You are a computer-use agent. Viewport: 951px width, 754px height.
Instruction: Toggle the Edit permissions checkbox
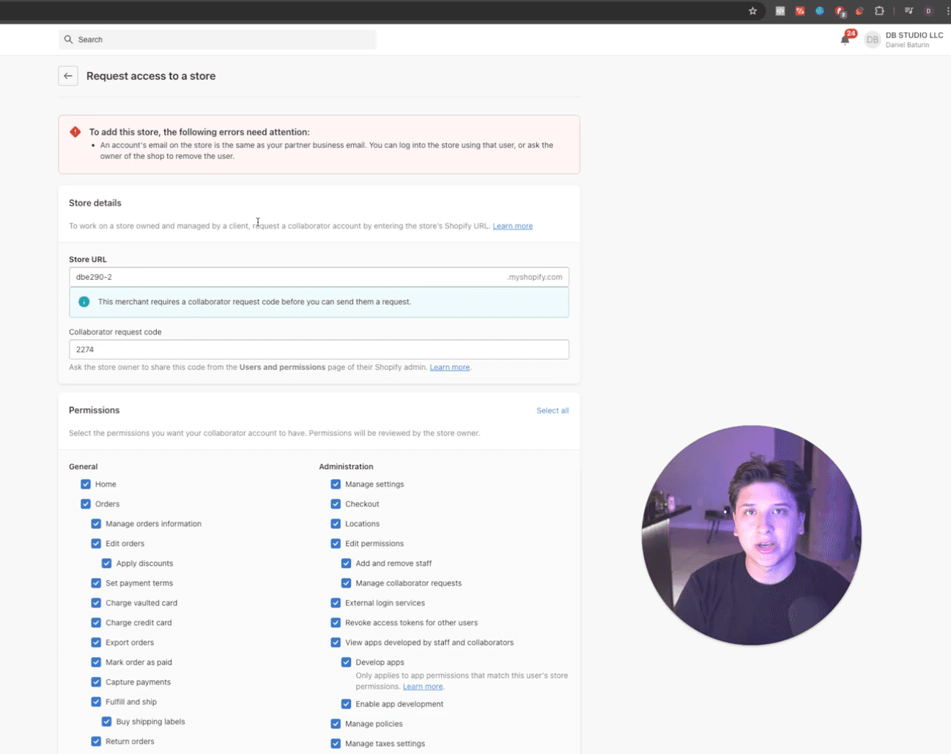[x=336, y=544]
